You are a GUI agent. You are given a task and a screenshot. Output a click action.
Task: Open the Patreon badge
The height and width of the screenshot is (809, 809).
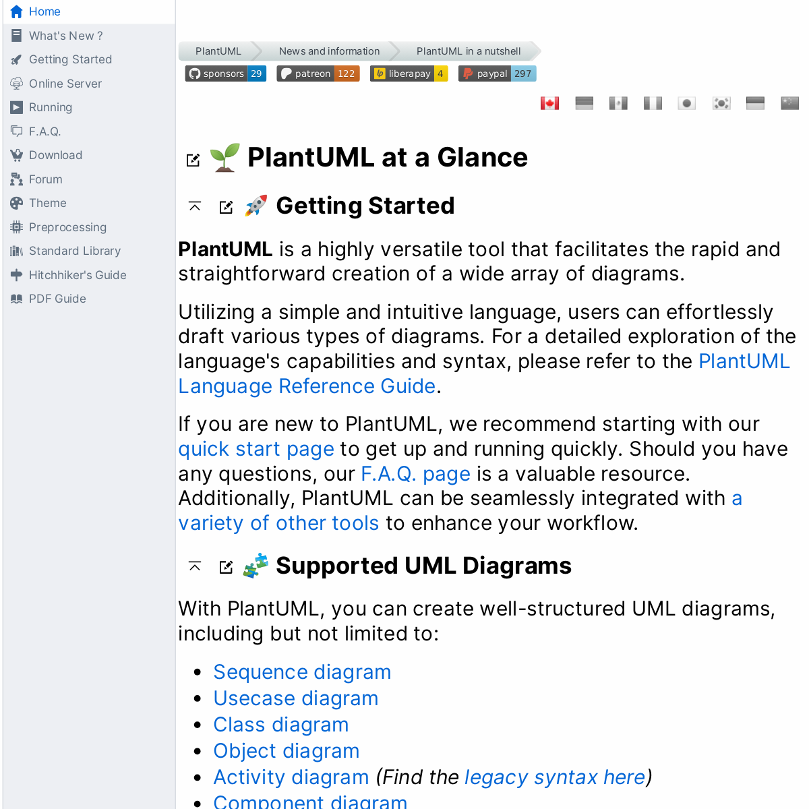318,73
